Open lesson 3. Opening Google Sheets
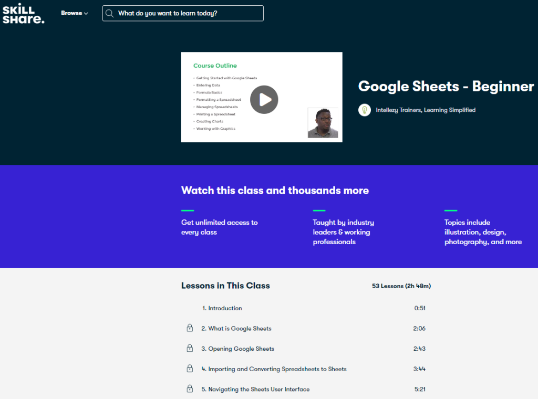Image resolution: width=538 pixels, height=399 pixels. (237, 349)
